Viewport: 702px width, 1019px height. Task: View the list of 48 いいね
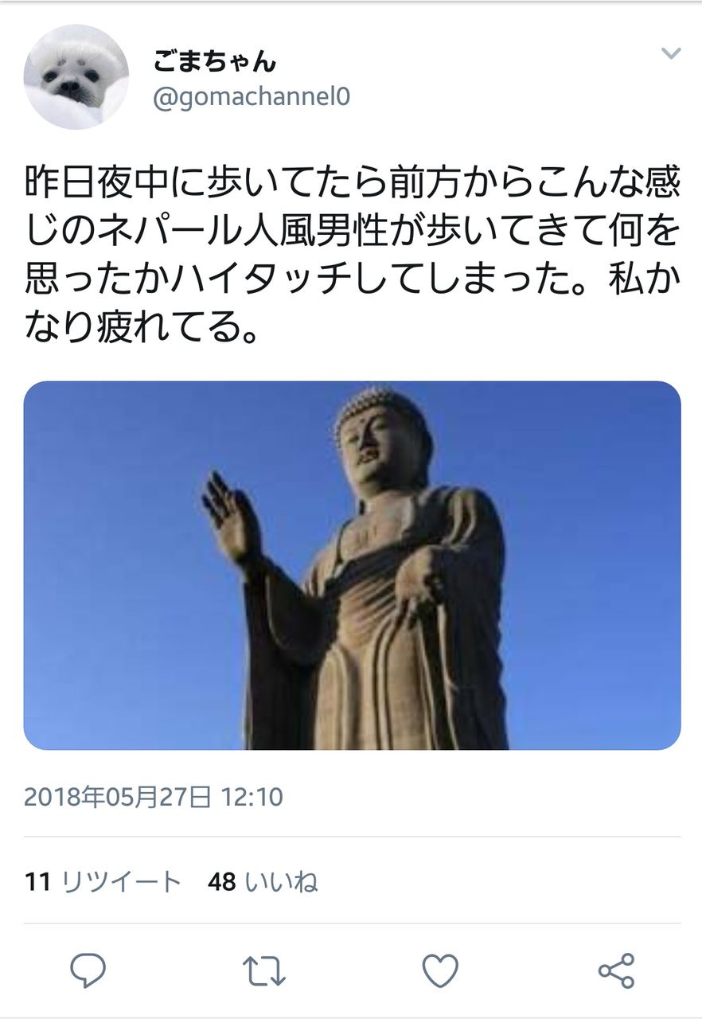pos(263,882)
